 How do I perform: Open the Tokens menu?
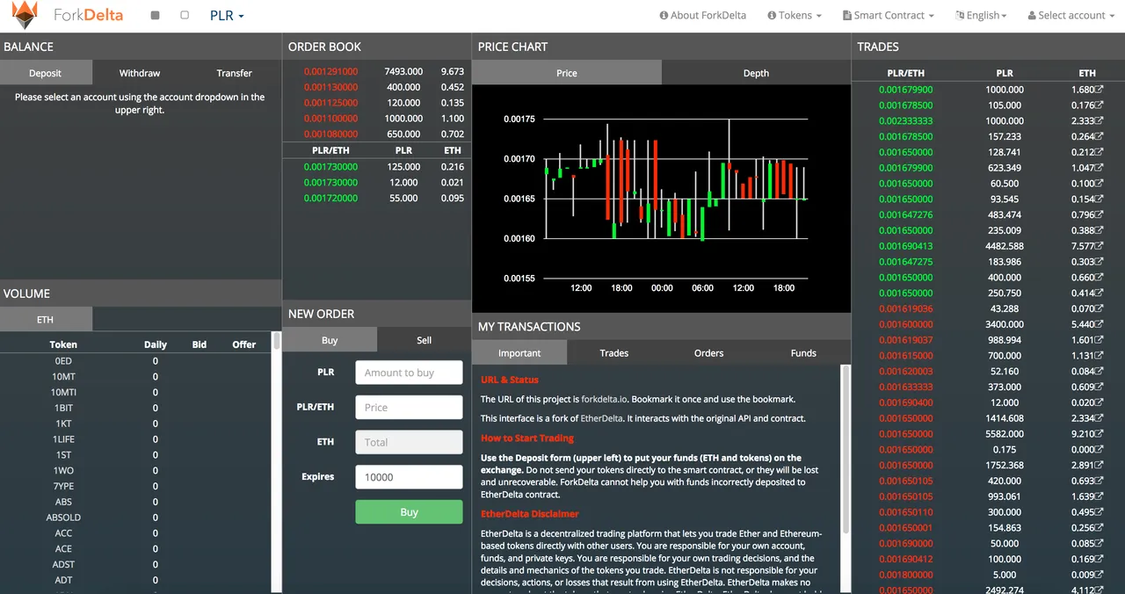click(795, 15)
